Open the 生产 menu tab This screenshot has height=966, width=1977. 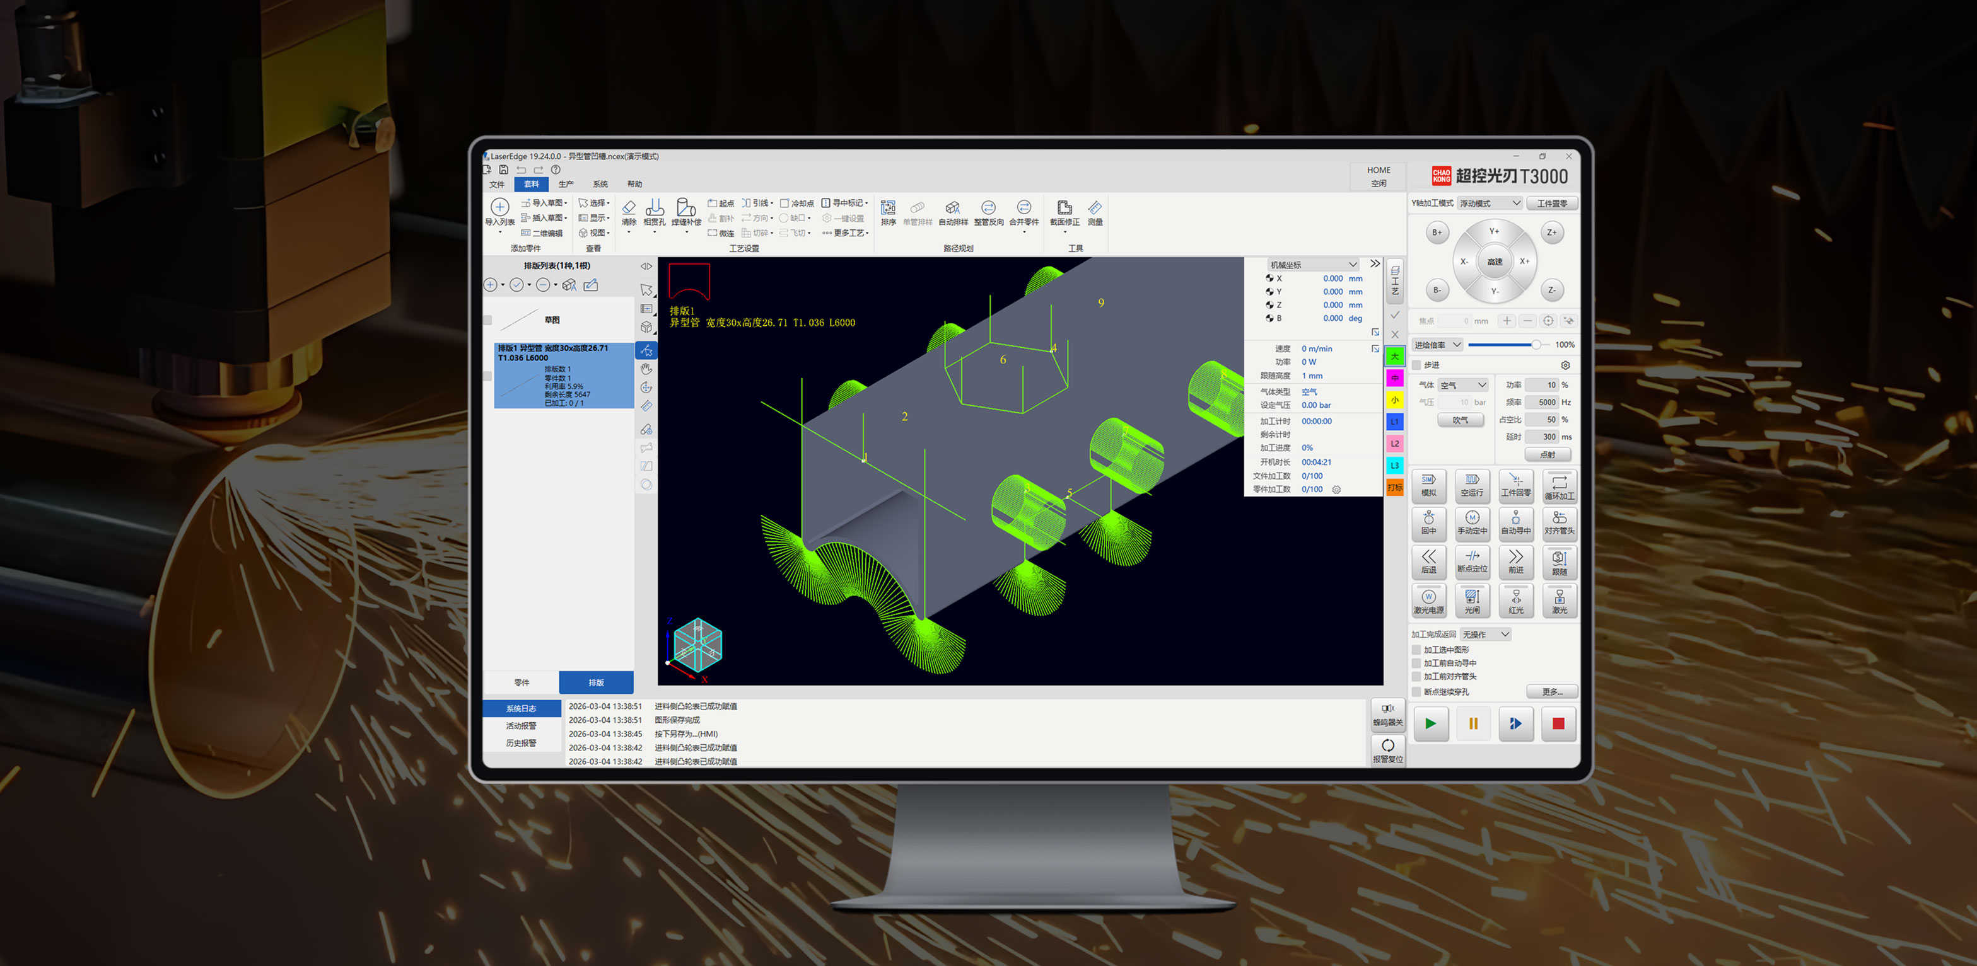(566, 184)
